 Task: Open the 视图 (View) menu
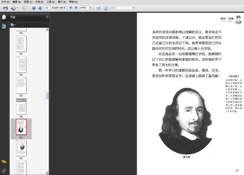coord(26,2)
